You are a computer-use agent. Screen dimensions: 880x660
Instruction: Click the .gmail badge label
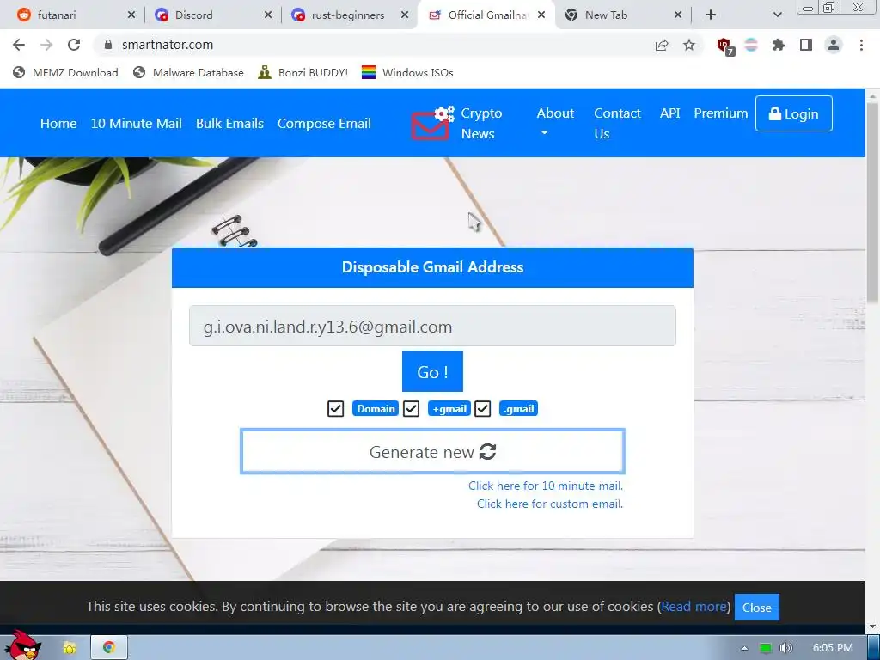point(518,408)
